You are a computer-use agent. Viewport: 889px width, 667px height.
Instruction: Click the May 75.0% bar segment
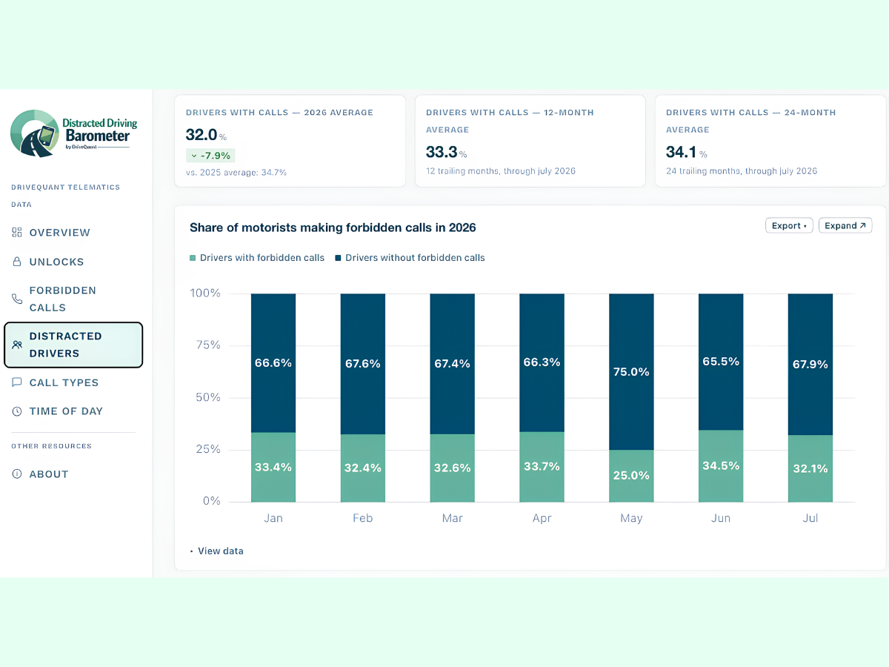pyautogui.click(x=631, y=371)
